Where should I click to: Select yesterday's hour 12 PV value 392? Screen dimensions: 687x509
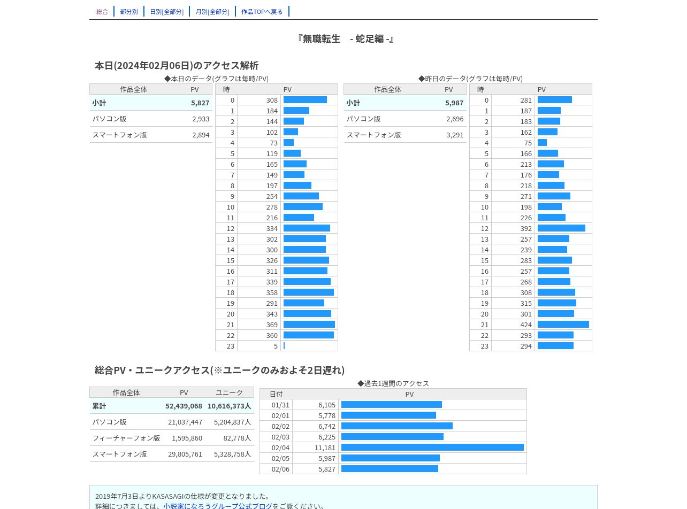[526, 228]
